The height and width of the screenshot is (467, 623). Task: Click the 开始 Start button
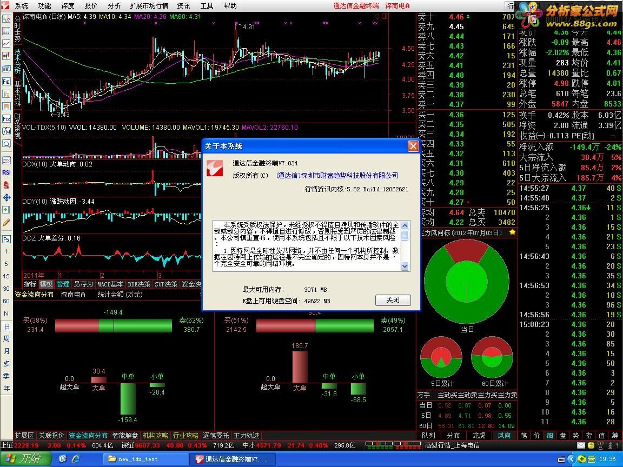[25, 459]
